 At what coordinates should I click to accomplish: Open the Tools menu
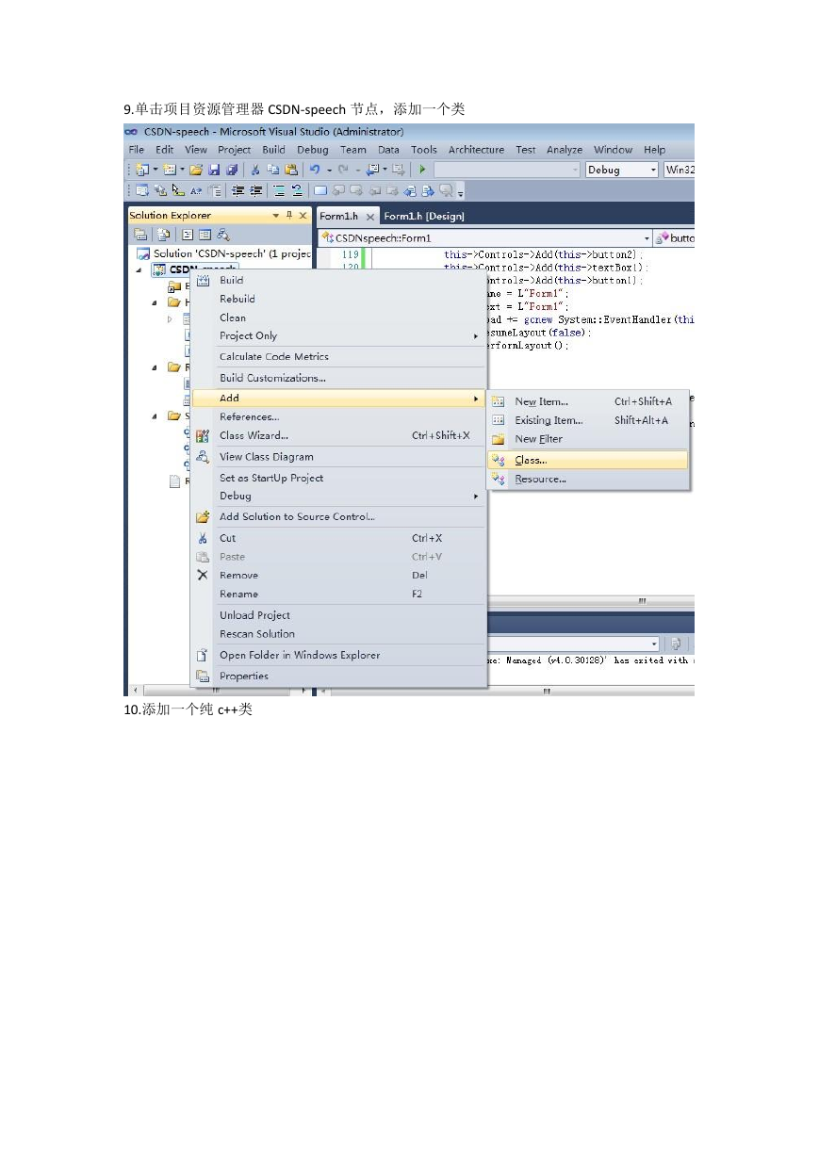(x=424, y=149)
